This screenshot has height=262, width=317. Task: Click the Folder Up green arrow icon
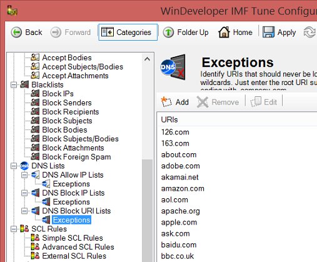click(x=168, y=33)
